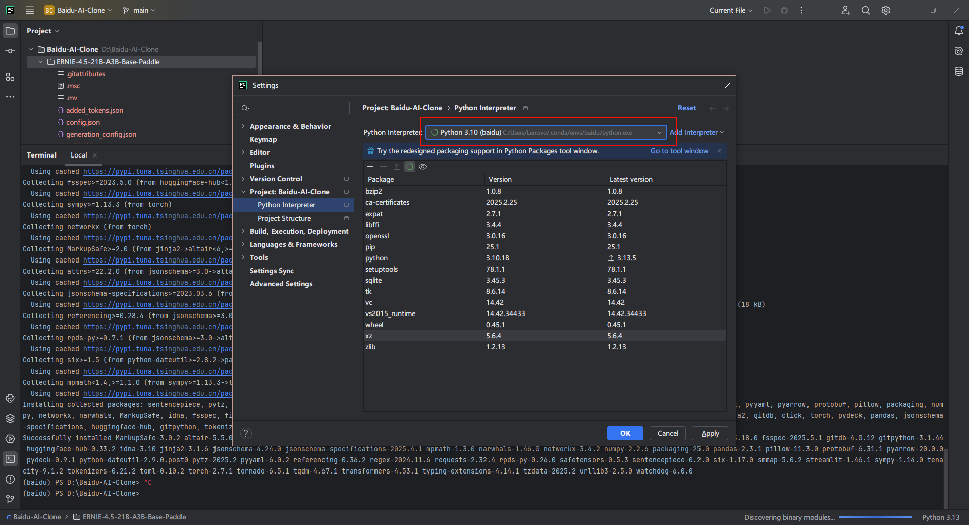Click Go to tool window link
969x525 pixels.
tap(679, 151)
